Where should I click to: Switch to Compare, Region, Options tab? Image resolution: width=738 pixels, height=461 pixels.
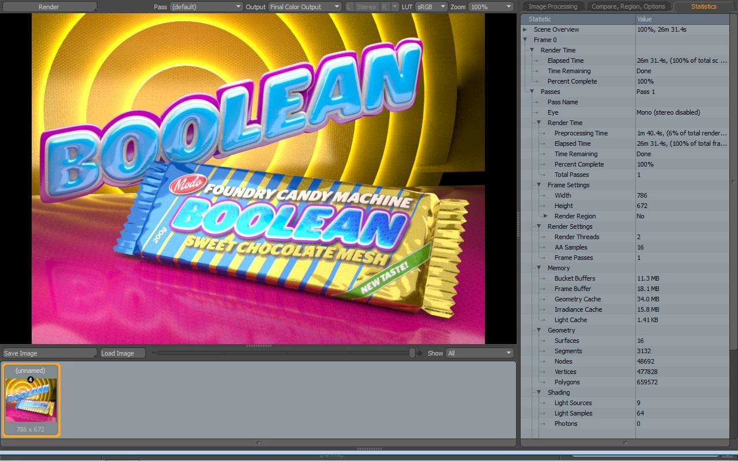click(629, 6)
